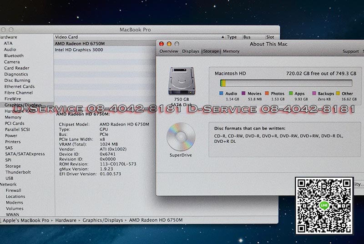Select Memory in the System Information sidebar
This screenshot has height=244, width=364.
pos(13,117)
